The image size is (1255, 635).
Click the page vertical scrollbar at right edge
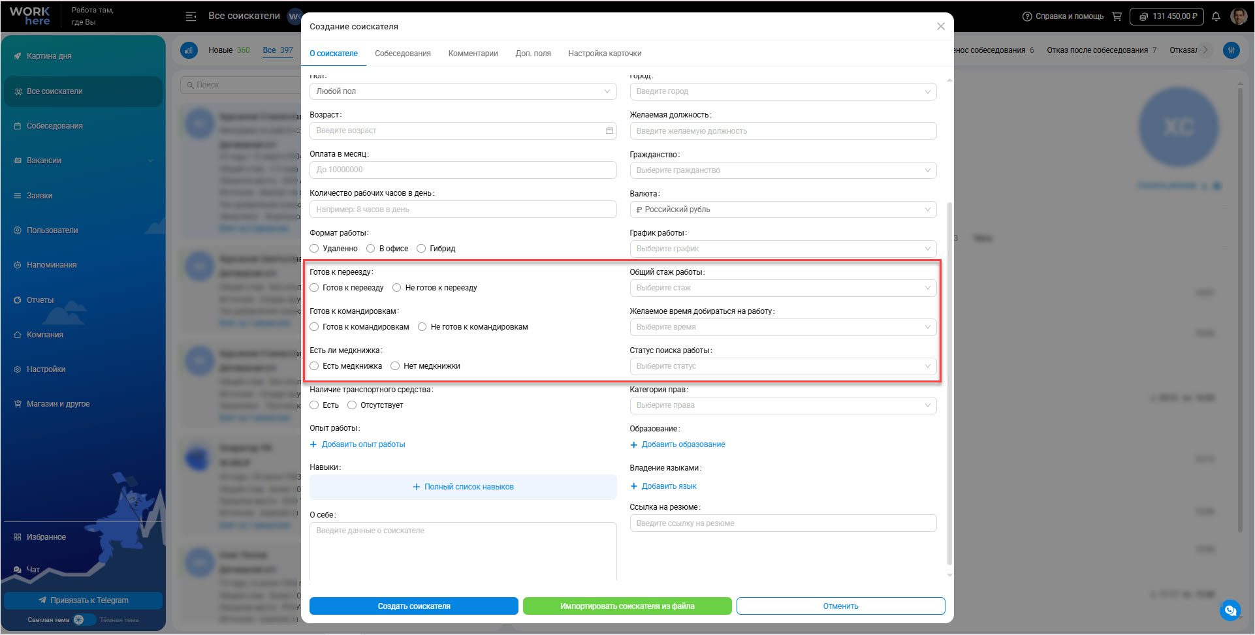click(1240, 310)
